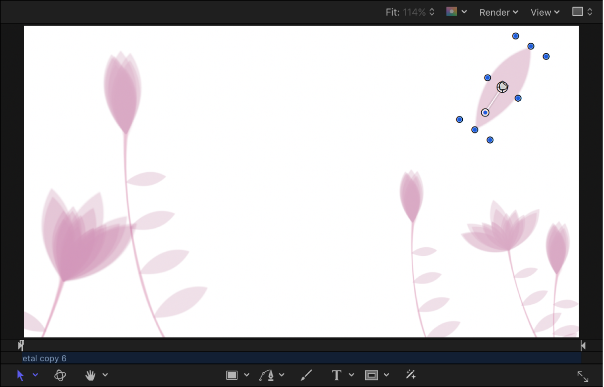Click the play range end marker
The height and width of the screenshot is (387, 604).
point(583,345)
